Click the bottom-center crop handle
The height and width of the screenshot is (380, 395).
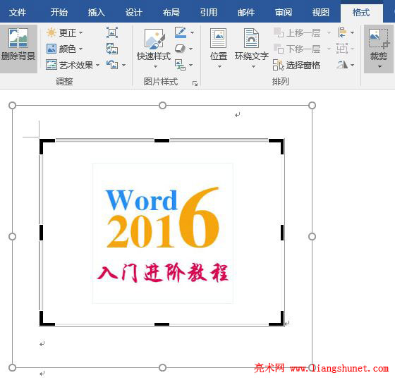tap(162, 324)
